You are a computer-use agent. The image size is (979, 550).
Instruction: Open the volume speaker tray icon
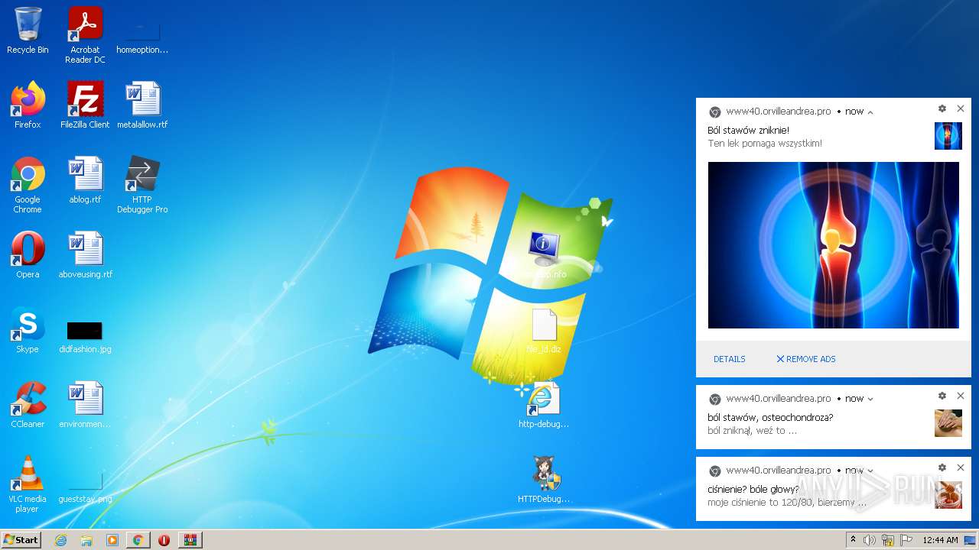point(870,540)
